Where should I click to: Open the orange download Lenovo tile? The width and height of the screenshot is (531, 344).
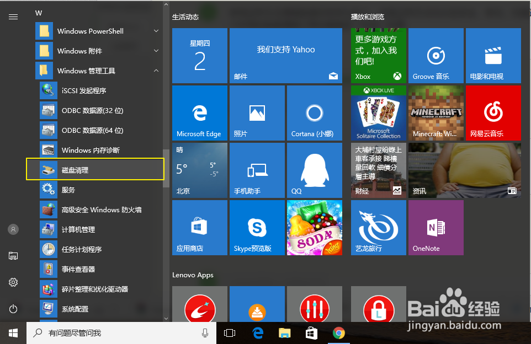coord(257,304)
